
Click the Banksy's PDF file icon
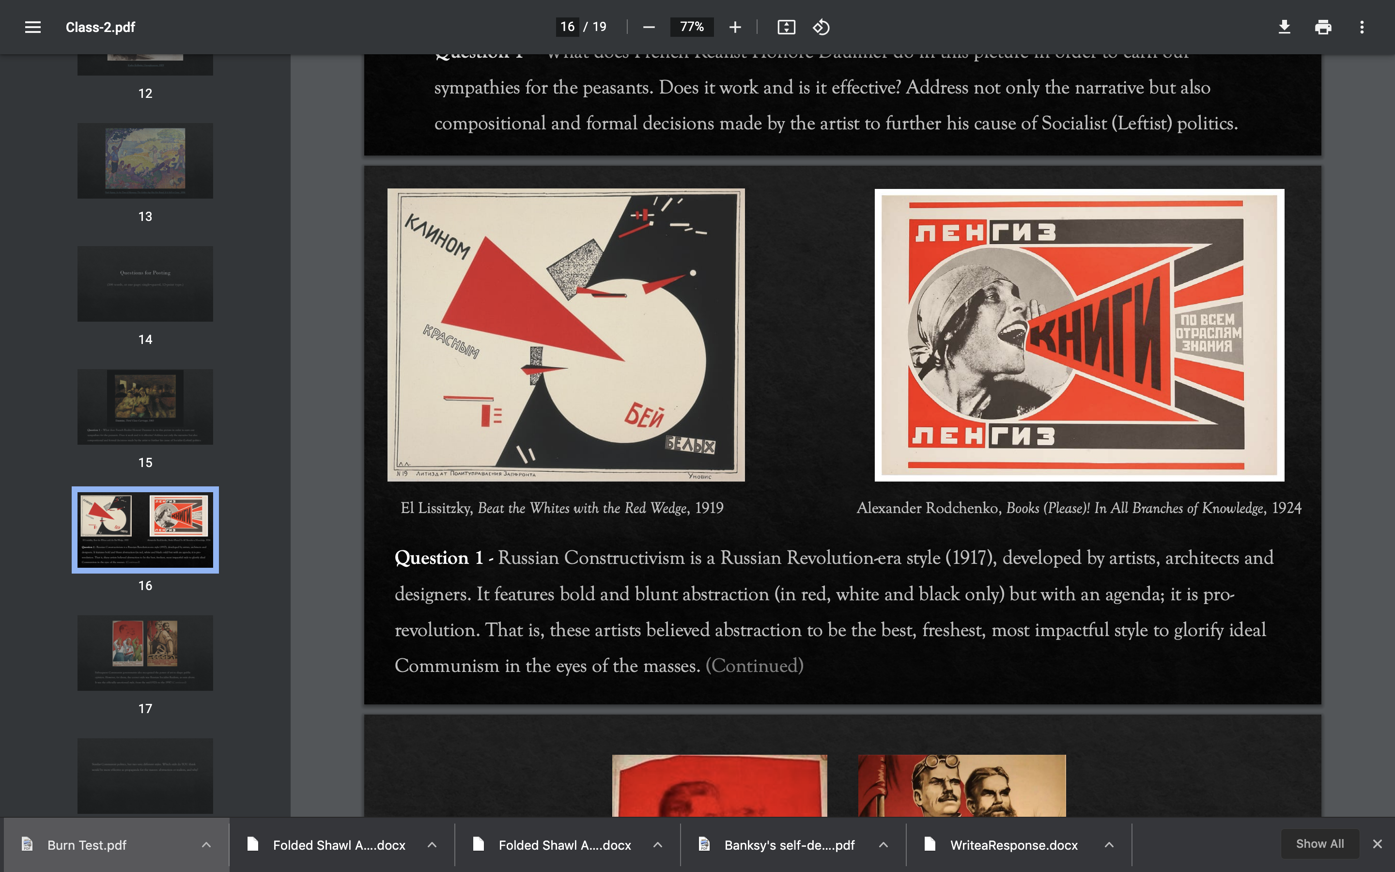pyautogui.click(x=704, y=844)
